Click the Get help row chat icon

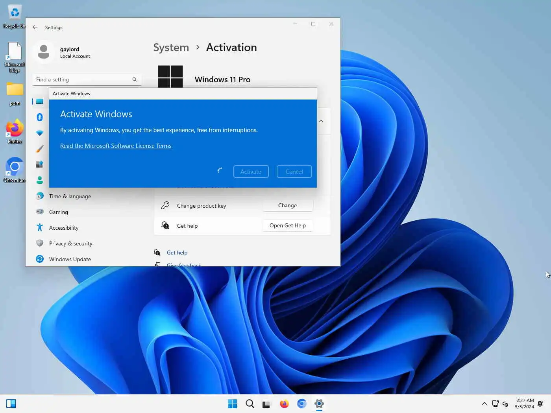click(165, 225)
